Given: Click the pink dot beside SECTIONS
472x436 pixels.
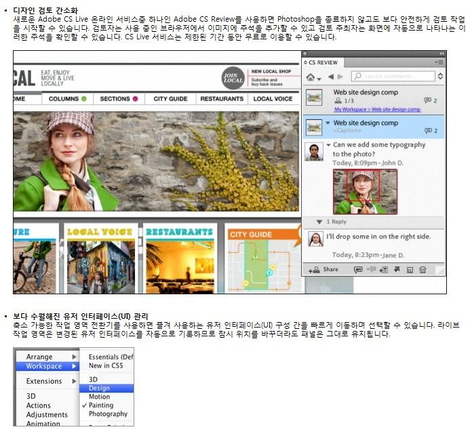Looking at the screenshot, I should coord(136,99).
